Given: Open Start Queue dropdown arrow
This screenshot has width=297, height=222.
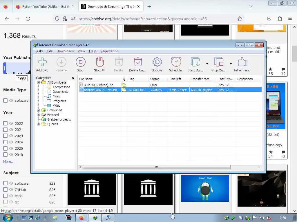Looking at the screenshot, I should (207, 64).
